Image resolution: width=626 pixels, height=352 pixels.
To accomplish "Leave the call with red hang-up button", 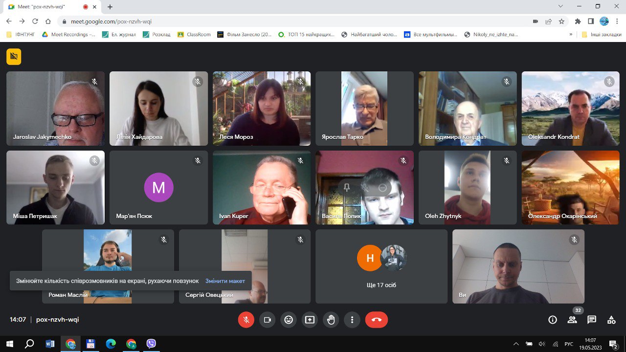I will pyautogui.click(x=376, y=320).
